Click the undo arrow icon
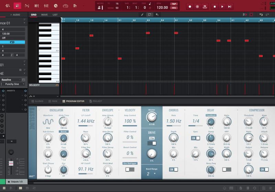This screenshot has height=192, width=275. [x=261, y=15]
